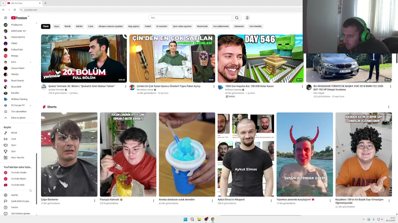Select the Rap yapma chip
398x223 pixels.
point(134,26)
